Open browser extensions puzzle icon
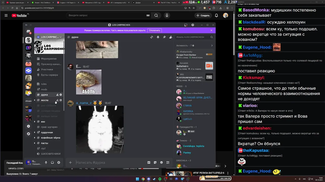The width and height of the screenshot is (325, 182). pyautogui.click(x=214, y=8)
